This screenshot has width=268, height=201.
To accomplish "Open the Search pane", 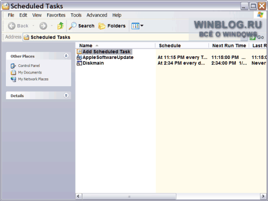I will (x=82, y=26).
